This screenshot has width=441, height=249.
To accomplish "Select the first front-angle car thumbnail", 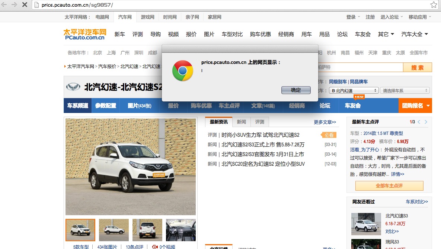I will point(80,230).
